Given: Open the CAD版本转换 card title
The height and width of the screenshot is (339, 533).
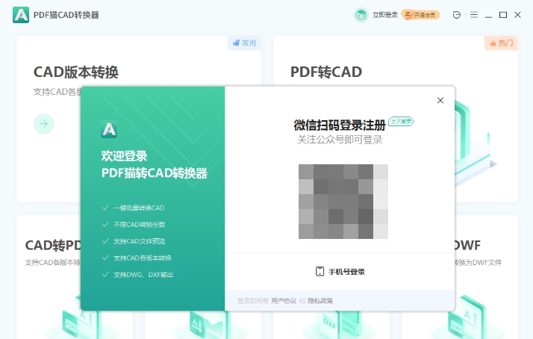Looking at the screenshot, I should [x=76, y=72].
